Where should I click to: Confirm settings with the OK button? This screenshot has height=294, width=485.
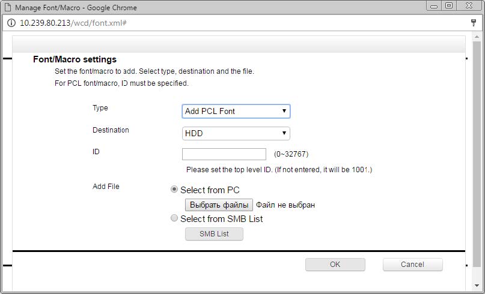coord(335,265)
